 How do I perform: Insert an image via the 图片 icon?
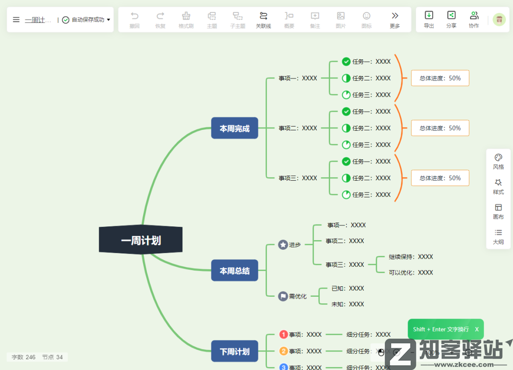340,19
